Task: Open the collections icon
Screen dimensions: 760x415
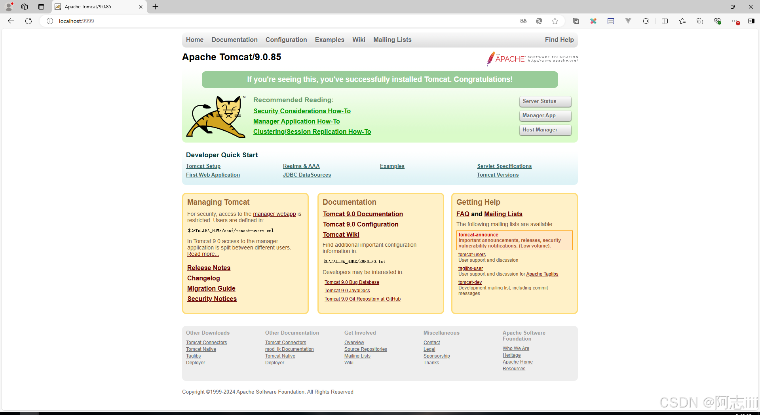Action: (x=700, y=21)
